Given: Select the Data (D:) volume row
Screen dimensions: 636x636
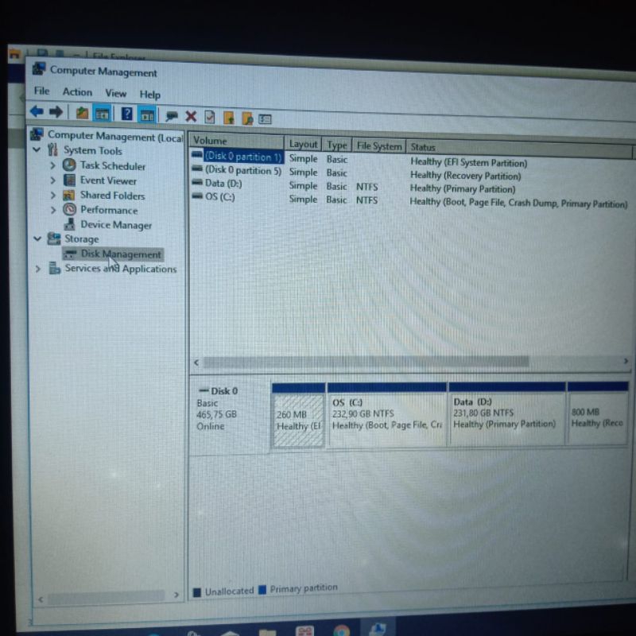Looking at the screenshot, I should (223, 184).
